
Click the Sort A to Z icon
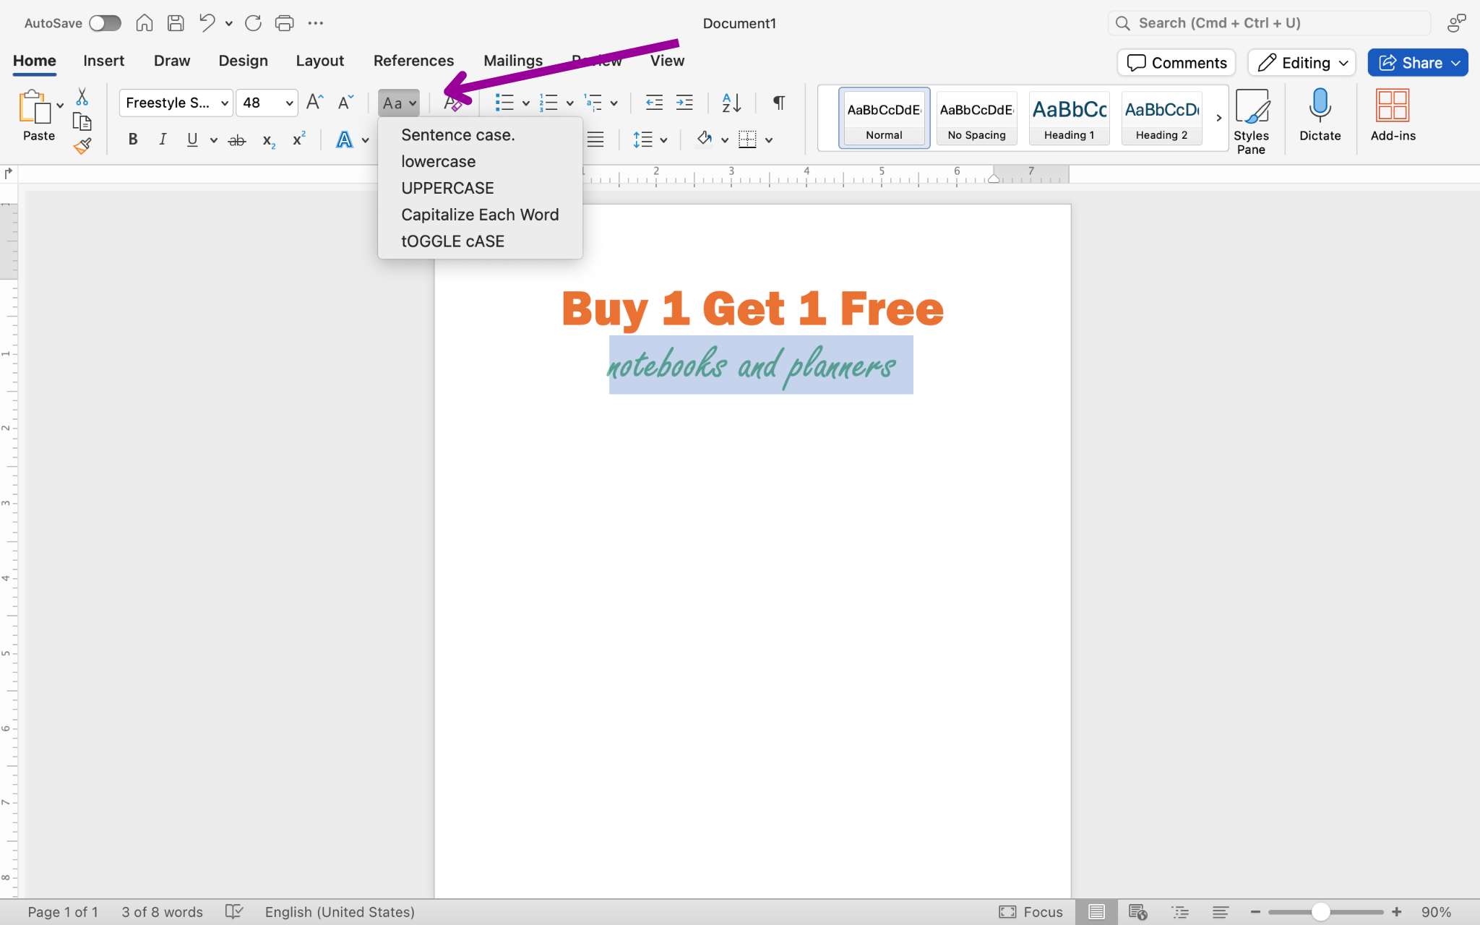tap(731, 103)
